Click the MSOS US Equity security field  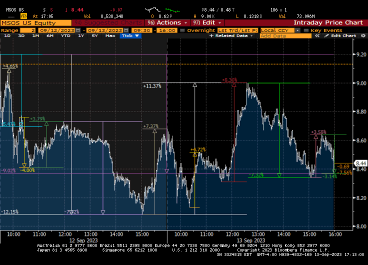[x=36, y=23]
